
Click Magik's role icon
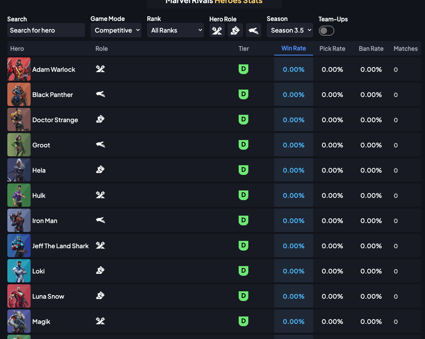pos(100,321)
